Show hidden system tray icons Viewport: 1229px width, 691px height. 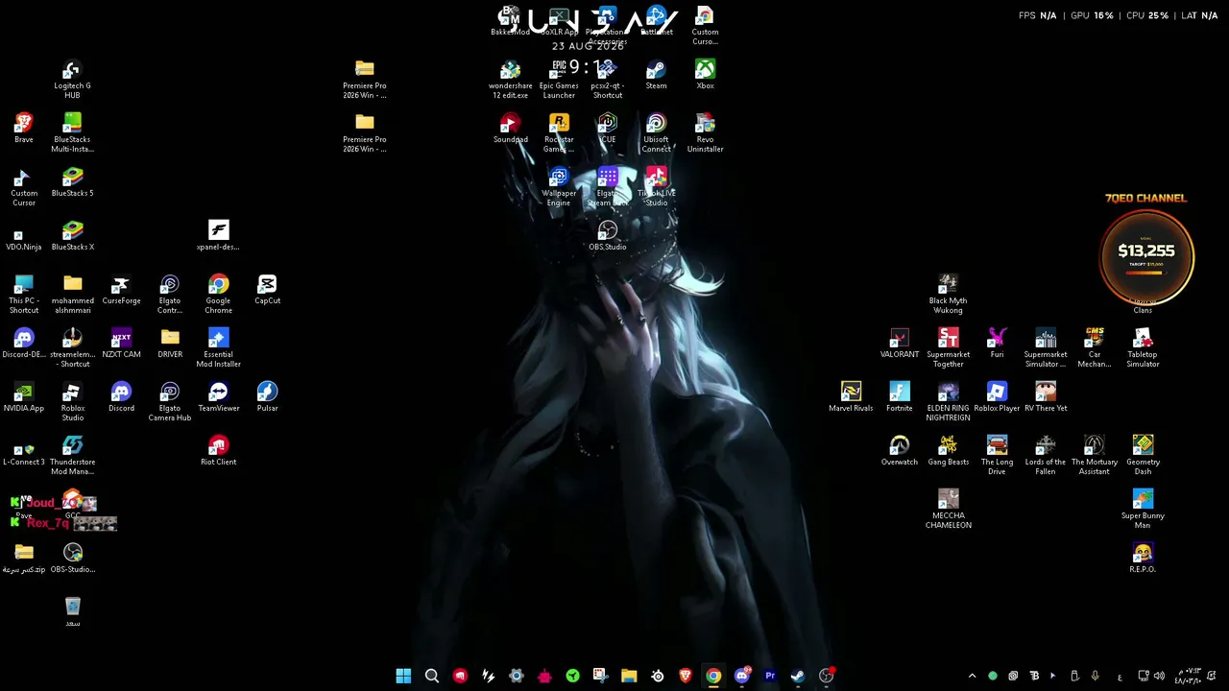click(972, 676)
